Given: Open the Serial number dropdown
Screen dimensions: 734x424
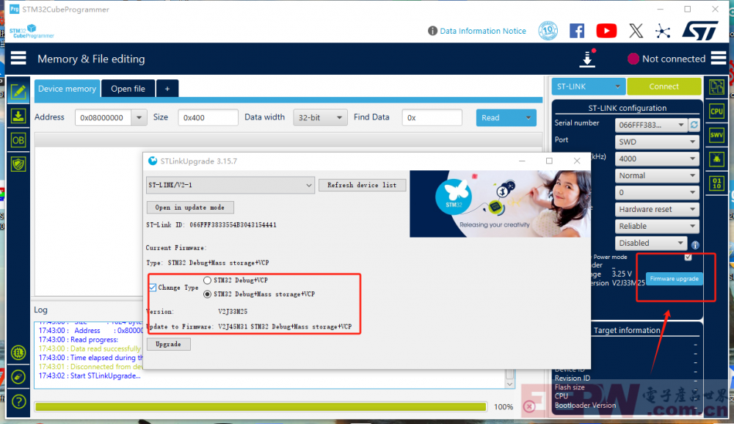Looking at the screenshot, I should [651, 125].
